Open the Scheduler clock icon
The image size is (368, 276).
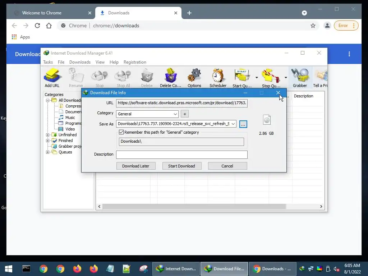click(x=218, y=78)
